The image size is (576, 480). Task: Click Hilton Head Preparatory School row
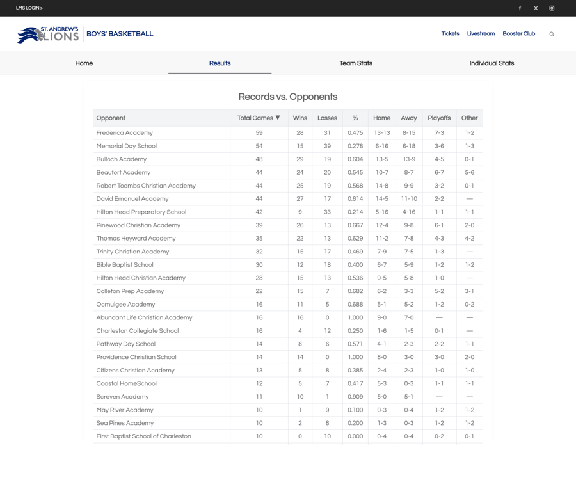pyautogui.click(x=288, y=212)
